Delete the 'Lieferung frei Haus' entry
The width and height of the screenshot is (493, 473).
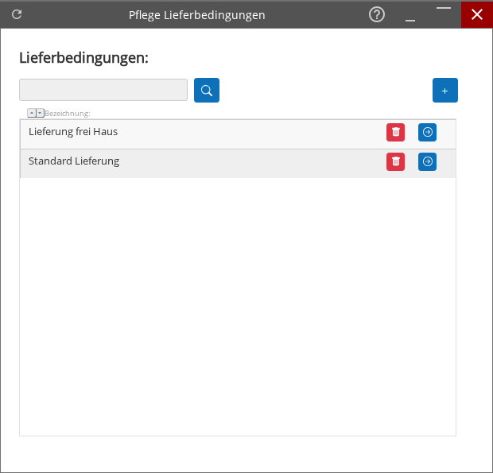click(x=396, y=132)
